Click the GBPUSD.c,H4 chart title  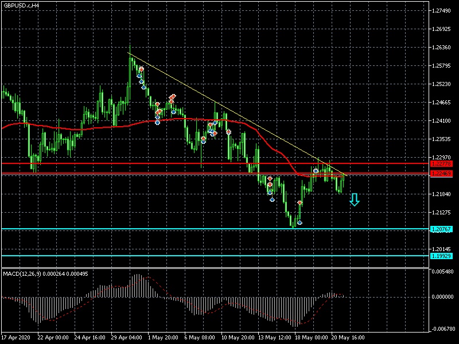pos(22,5)
